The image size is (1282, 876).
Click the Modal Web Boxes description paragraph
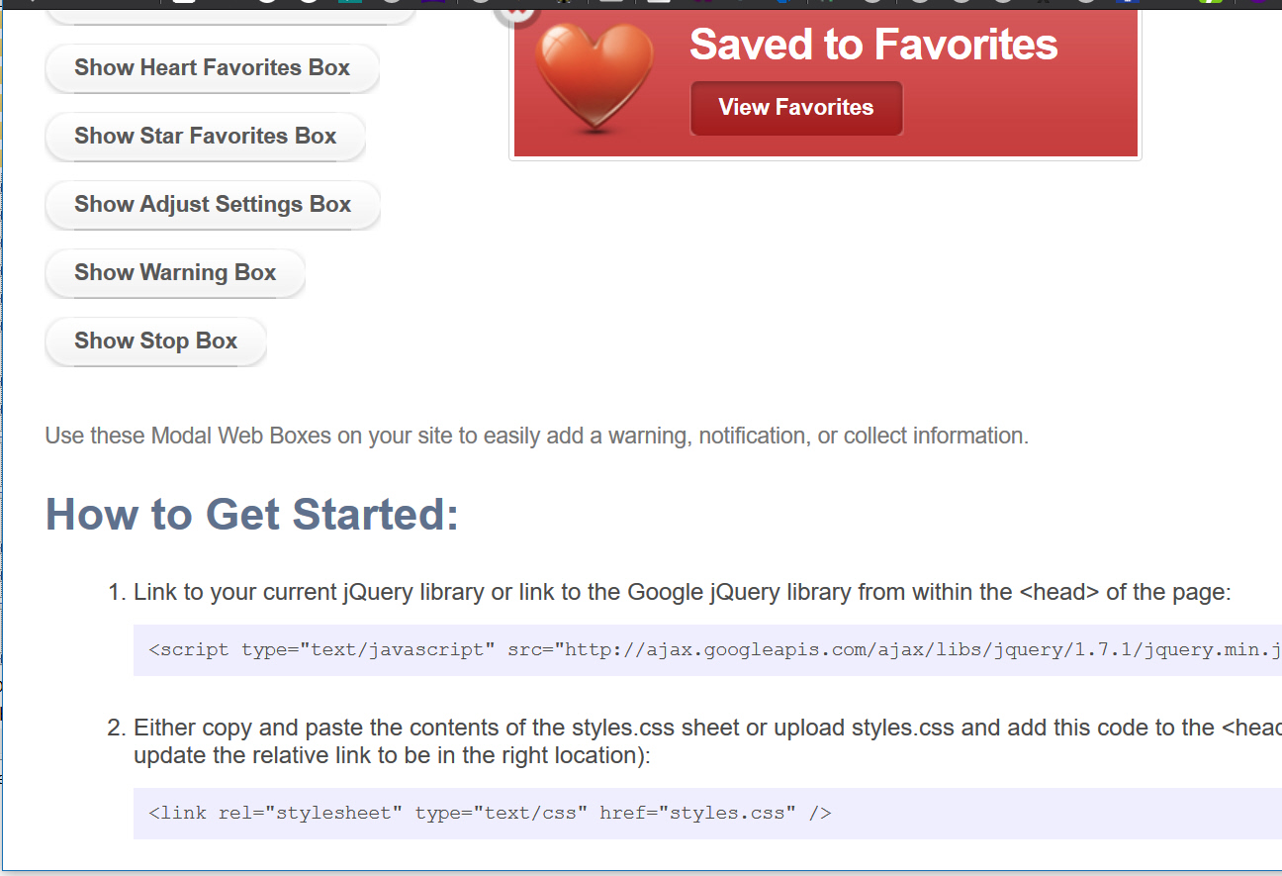(536, 436)
